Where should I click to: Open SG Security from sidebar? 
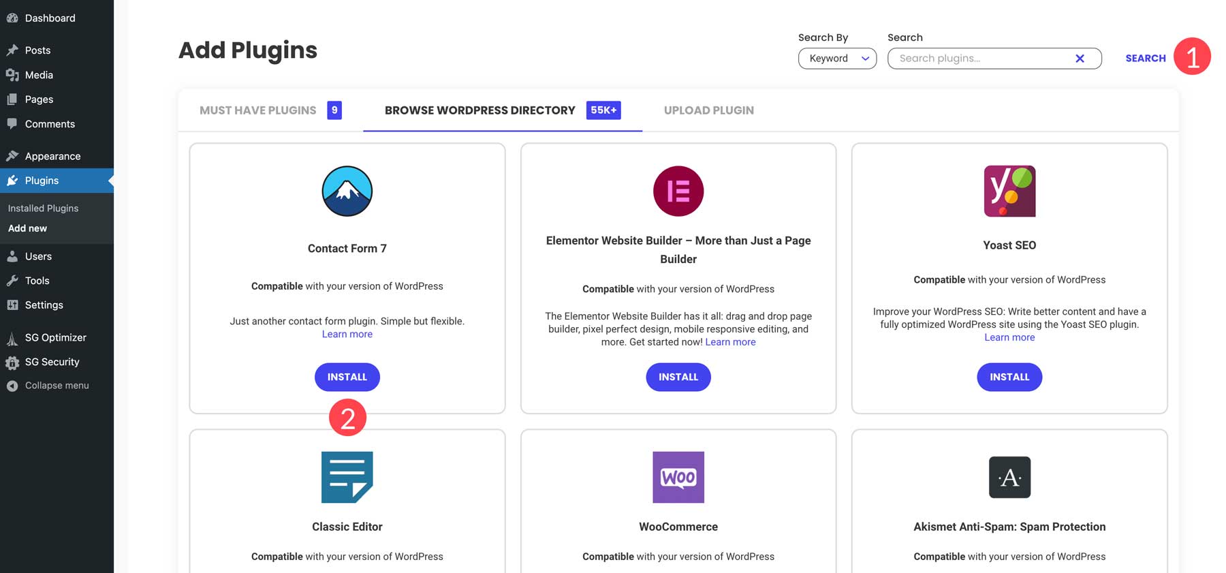(52, 362)
